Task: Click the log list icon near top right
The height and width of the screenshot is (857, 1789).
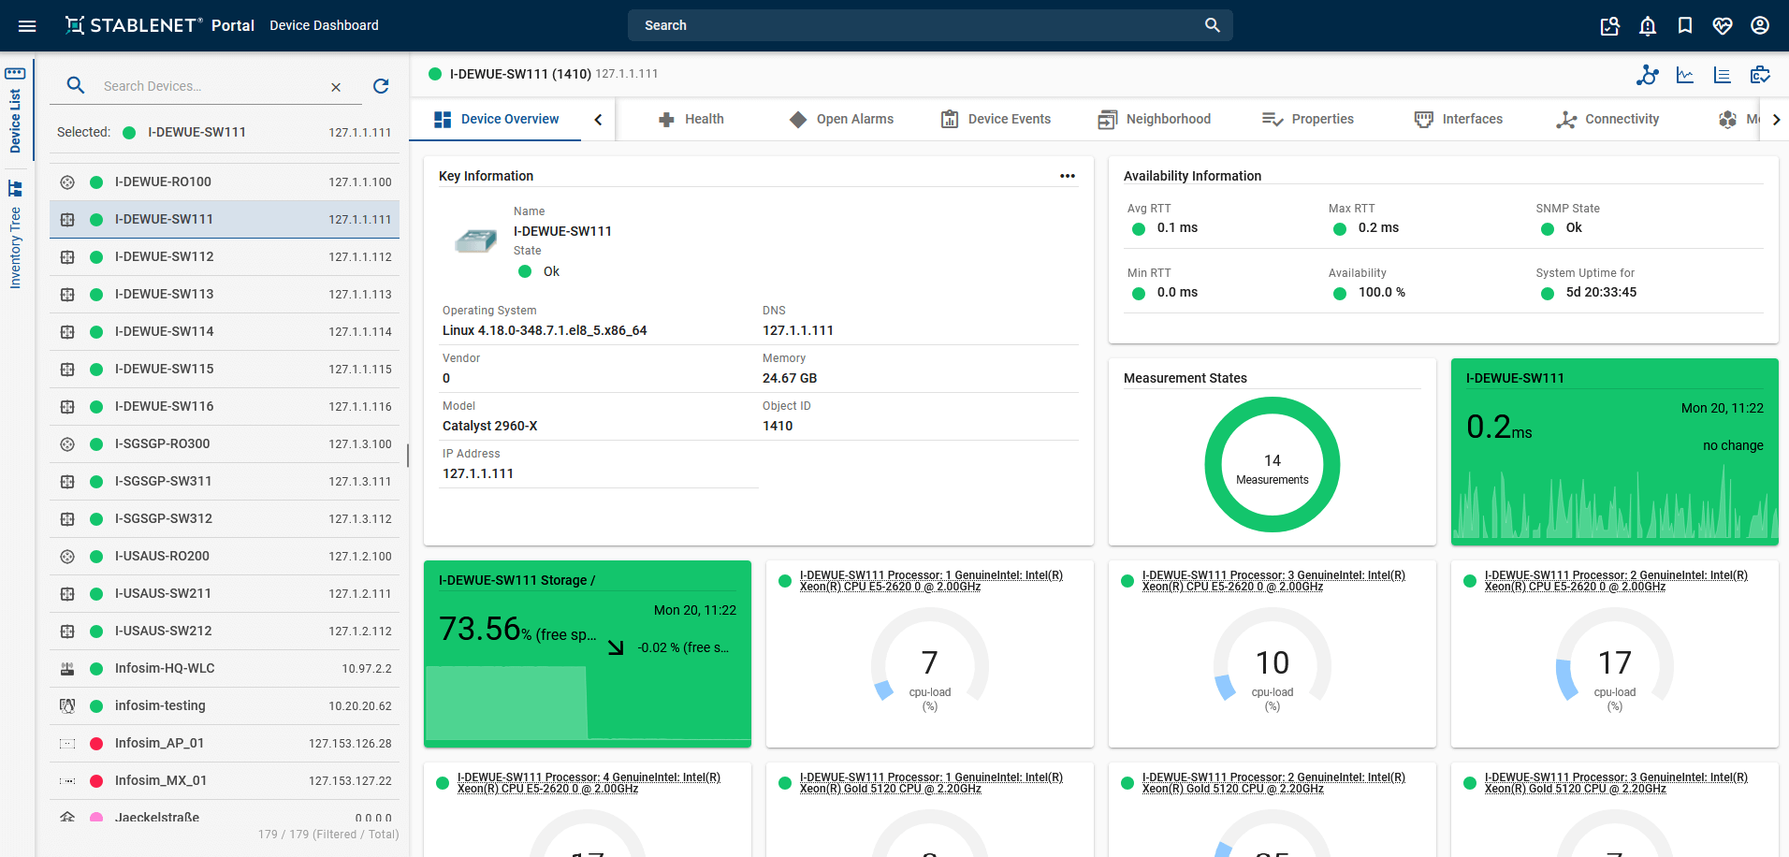Action: [x=1723, y=75]
